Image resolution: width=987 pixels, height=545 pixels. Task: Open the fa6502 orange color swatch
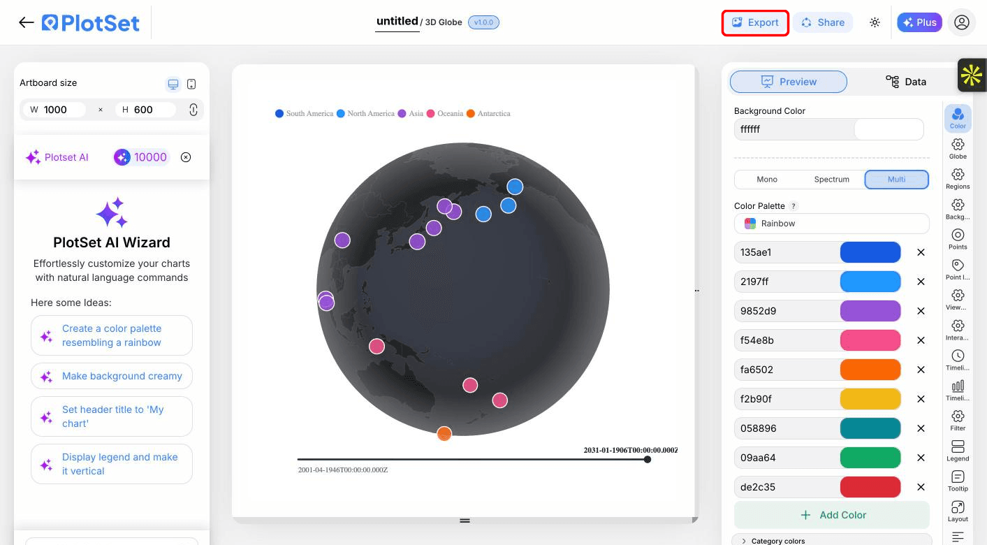click(870, 370)
